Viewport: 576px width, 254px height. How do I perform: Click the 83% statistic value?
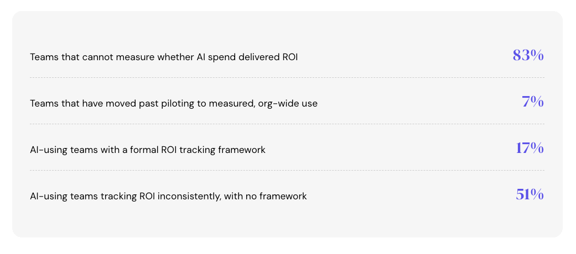tap(528, 56)
